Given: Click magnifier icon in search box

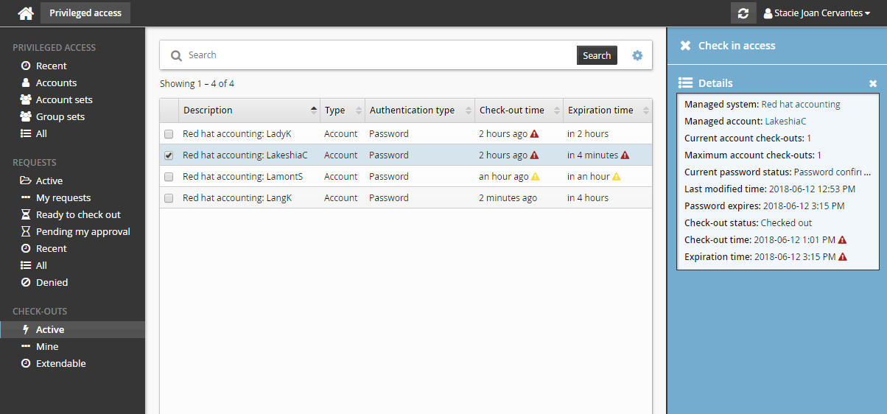Looking at the screenshot, I should point(176,55).
